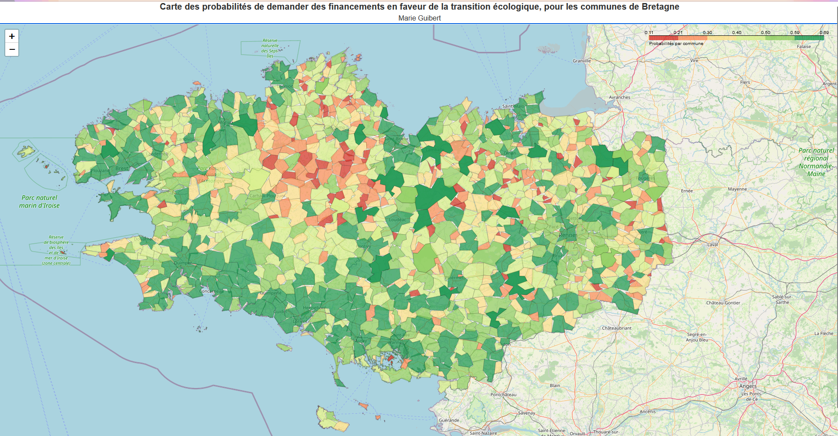Click the medium green legend segment from 0.50
This screenshot has width=838, height=436.
pyautogui.click(x=780, y=38)
